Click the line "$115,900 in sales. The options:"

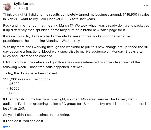(x=27, y=79)
